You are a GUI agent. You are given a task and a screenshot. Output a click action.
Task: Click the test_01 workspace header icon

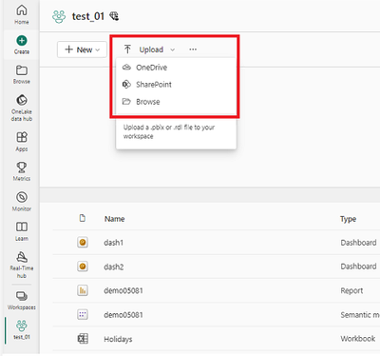pos(59,16)
